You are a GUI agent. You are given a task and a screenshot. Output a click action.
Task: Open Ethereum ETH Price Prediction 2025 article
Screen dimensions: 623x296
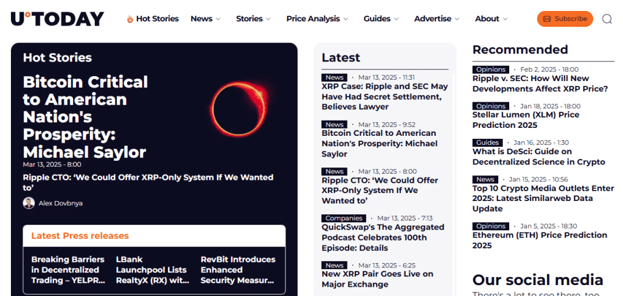click(540, 241)
